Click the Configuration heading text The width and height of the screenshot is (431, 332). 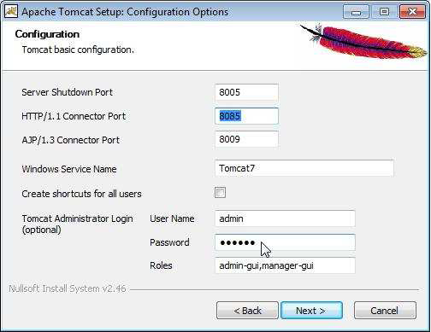47,34
